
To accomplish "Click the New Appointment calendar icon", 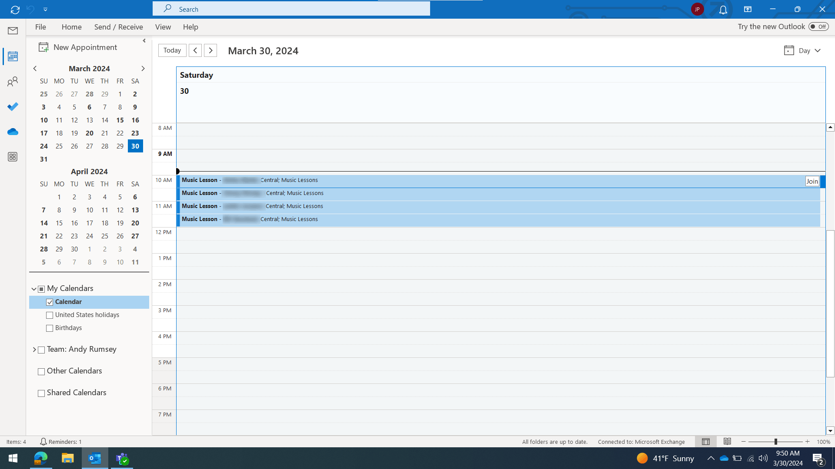I will tap(43, 47).
